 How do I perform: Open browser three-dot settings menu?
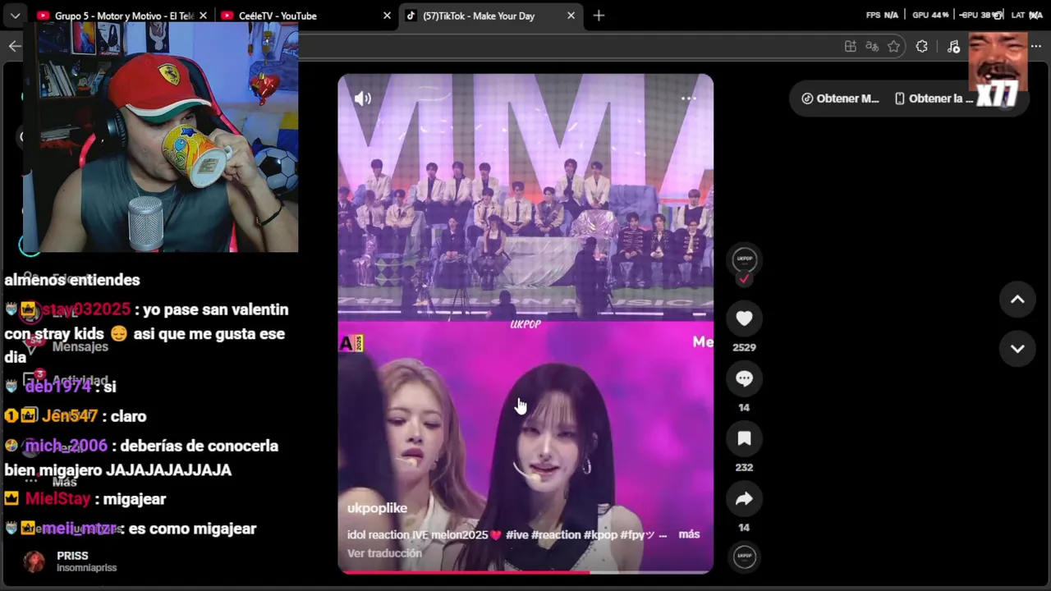(x=1036, y=47)
